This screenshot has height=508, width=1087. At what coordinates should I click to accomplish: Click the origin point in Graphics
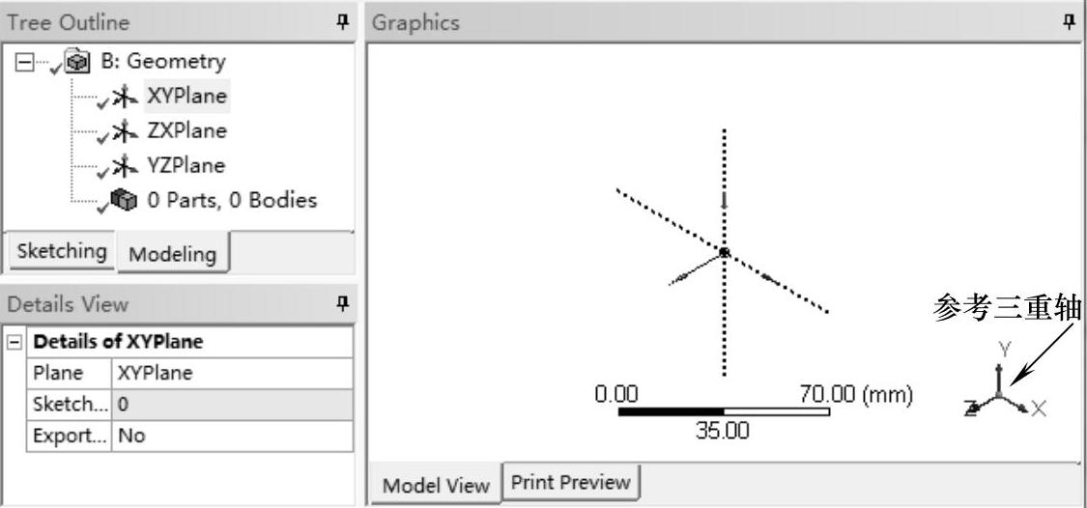(x=724, y=252)
